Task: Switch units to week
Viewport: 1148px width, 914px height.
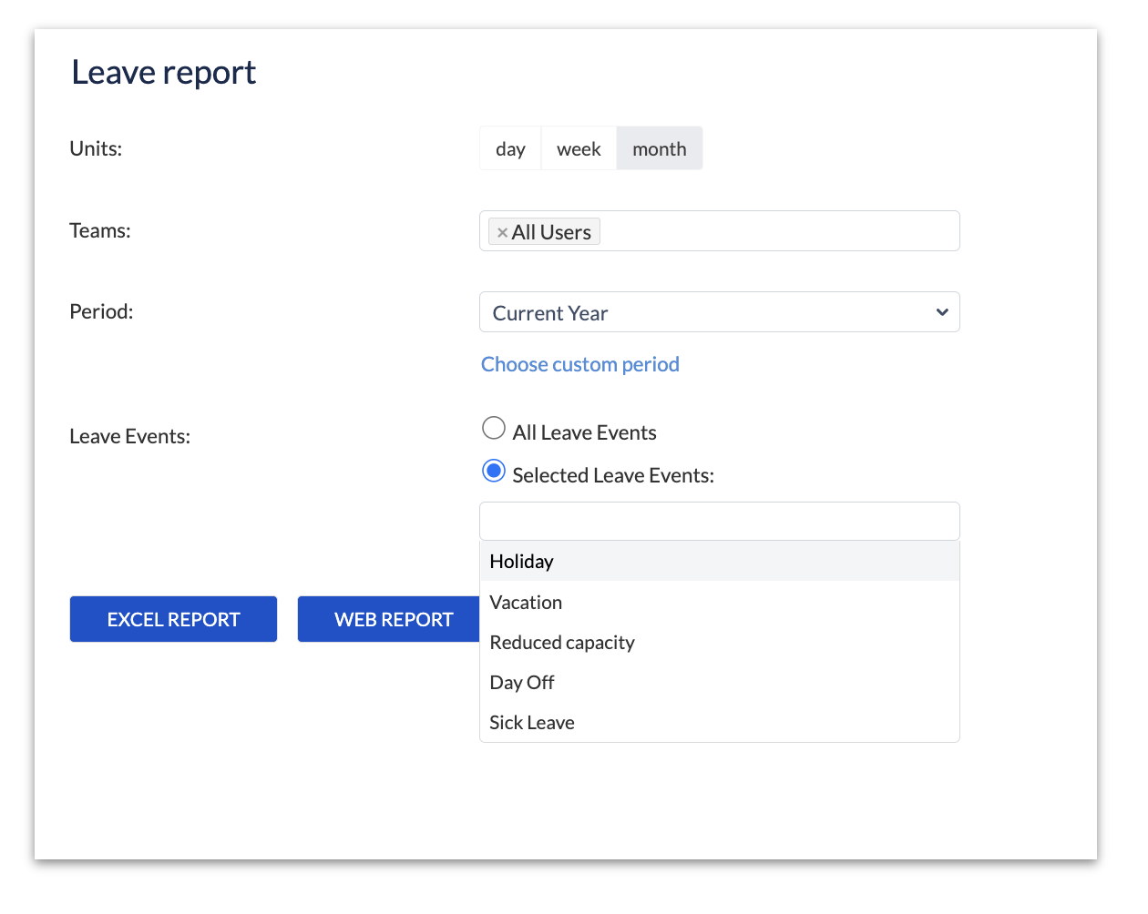Action: click(579, 149)
